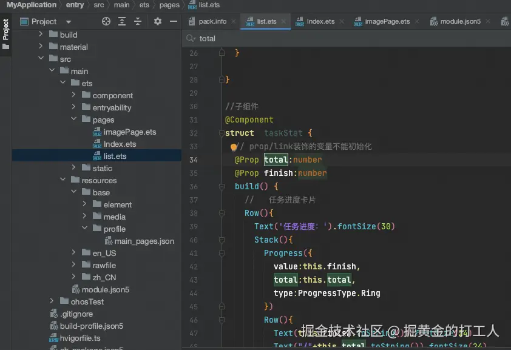Open build-profile.json5 in project tree
The width and height of the screenshot is (511, 350).
(91, 326)
